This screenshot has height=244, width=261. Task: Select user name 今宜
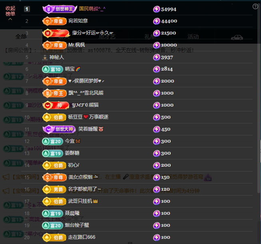(x=73, y=141)
